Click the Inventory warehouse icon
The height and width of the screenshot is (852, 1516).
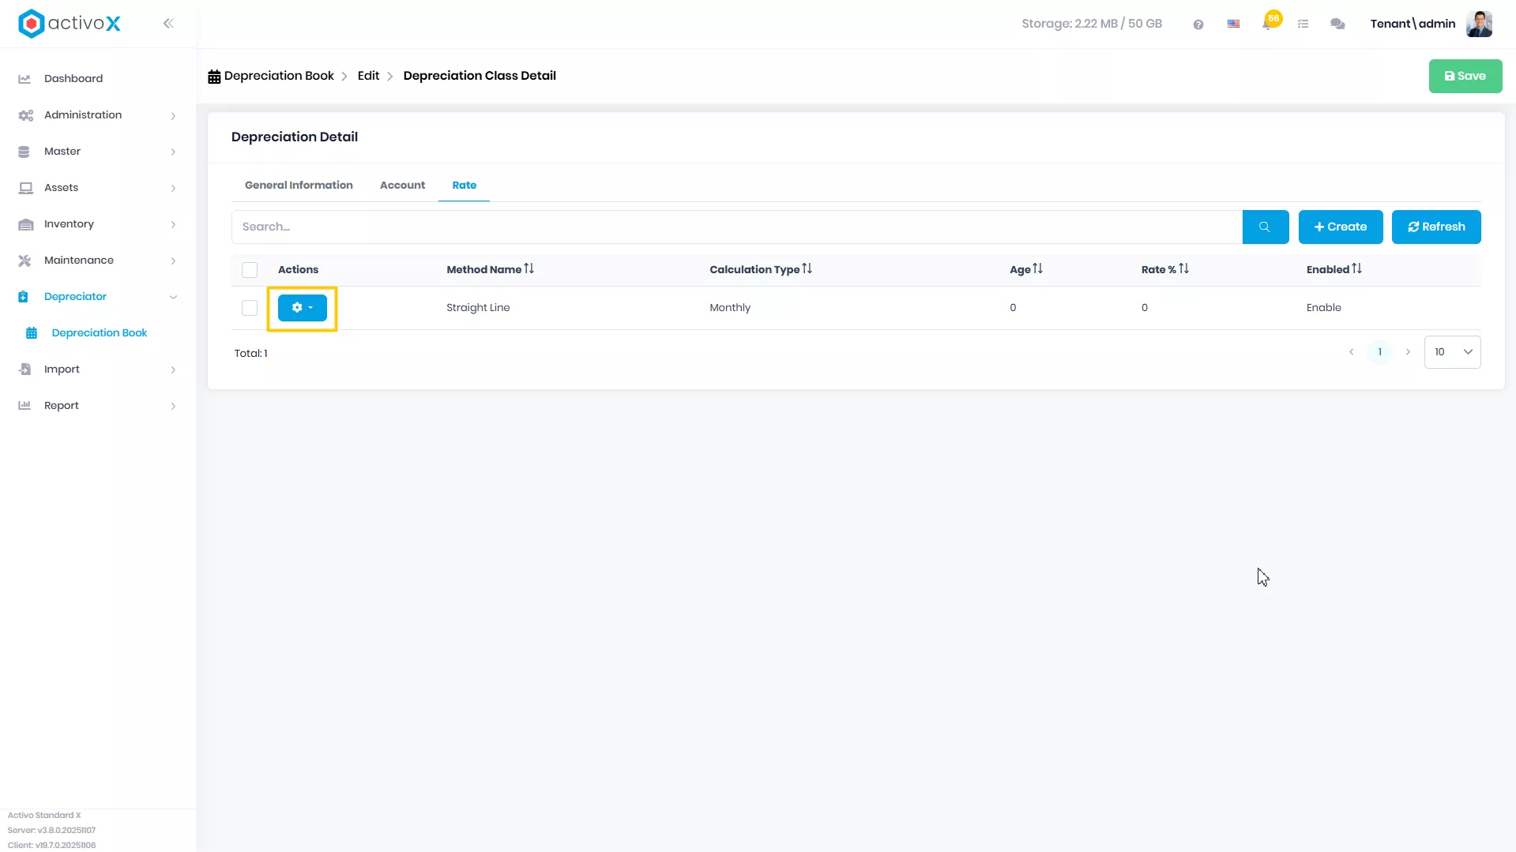coord(25,224)
